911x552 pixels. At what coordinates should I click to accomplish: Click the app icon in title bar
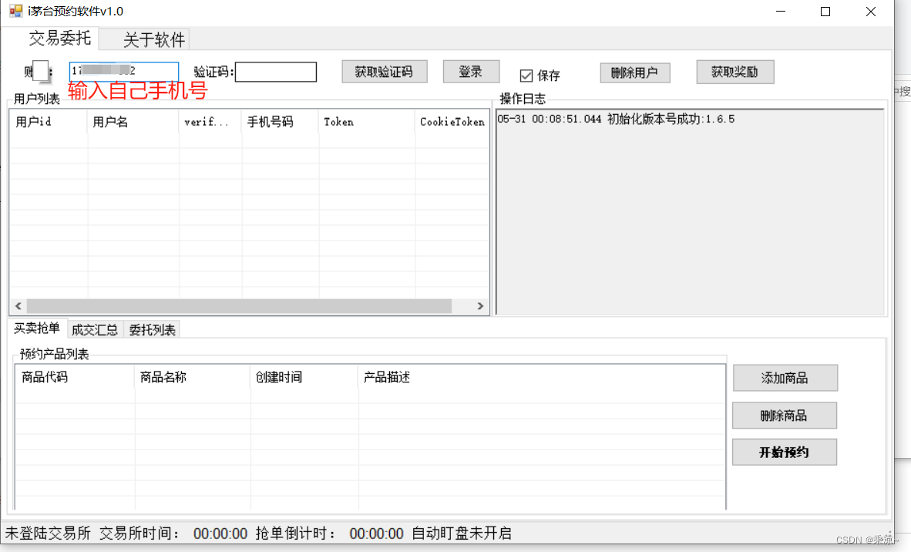click(x=15, y=11)
